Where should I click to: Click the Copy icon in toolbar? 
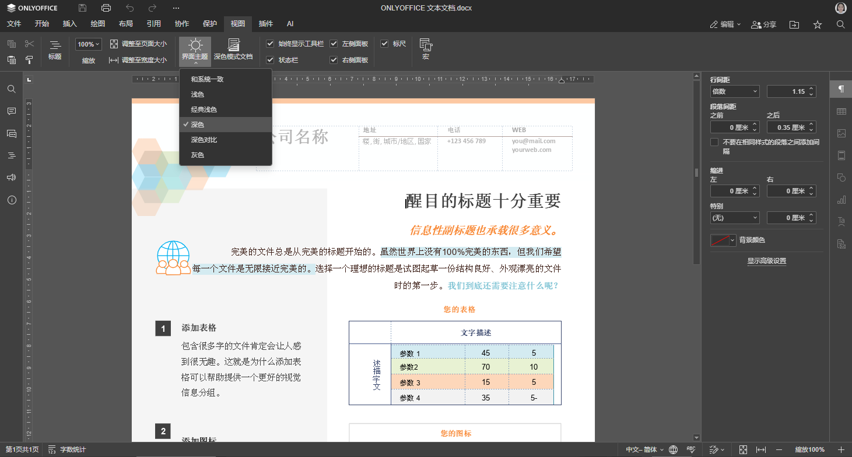tap(12, 44)
